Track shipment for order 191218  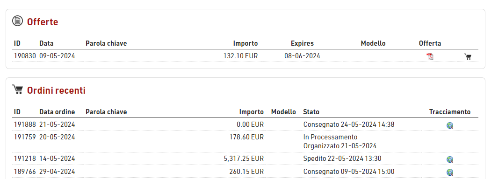450,159
